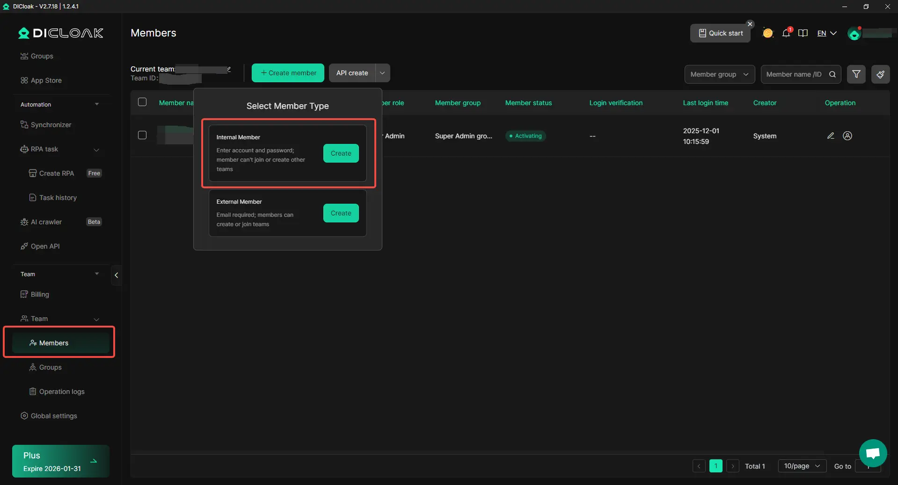This screenshot has width=898, height=485.
Task: Change the 10/page rows dropdown
Action: (802, 466)
